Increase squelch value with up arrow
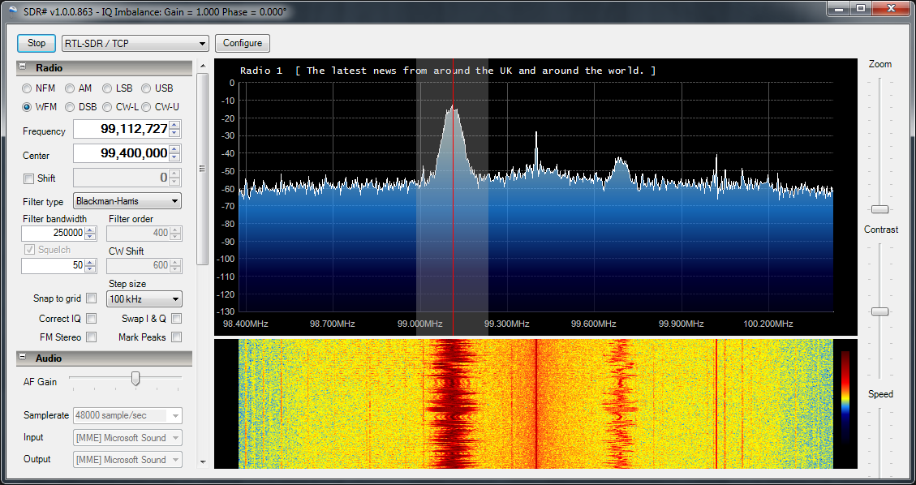 click(x=91, y=263)
